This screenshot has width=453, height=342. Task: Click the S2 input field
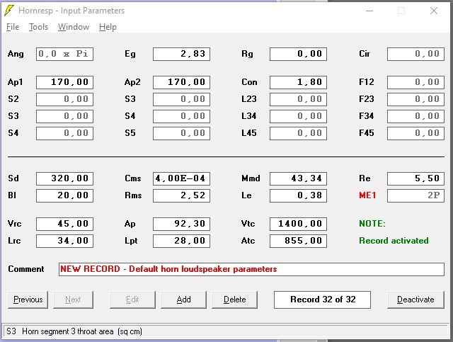tap(64, 99)
